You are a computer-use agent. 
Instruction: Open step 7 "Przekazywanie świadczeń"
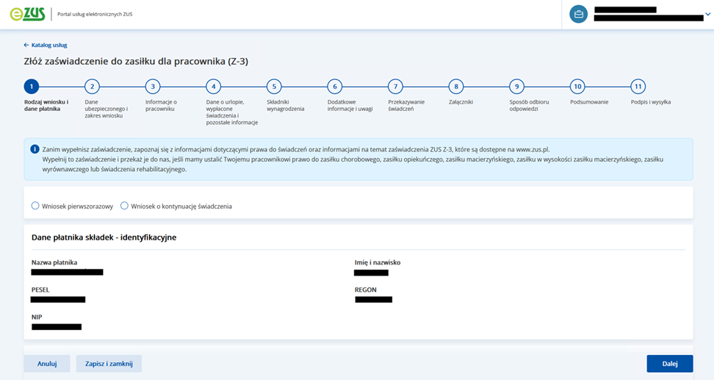(395, 87)
